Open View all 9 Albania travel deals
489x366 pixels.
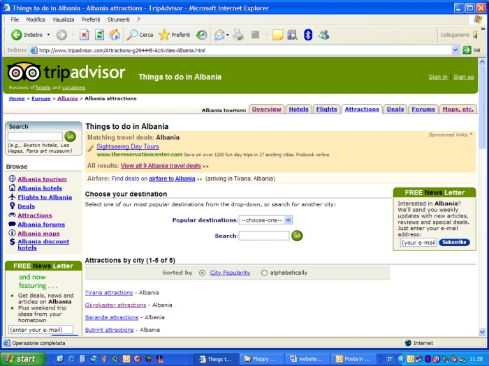click(161, 166)
